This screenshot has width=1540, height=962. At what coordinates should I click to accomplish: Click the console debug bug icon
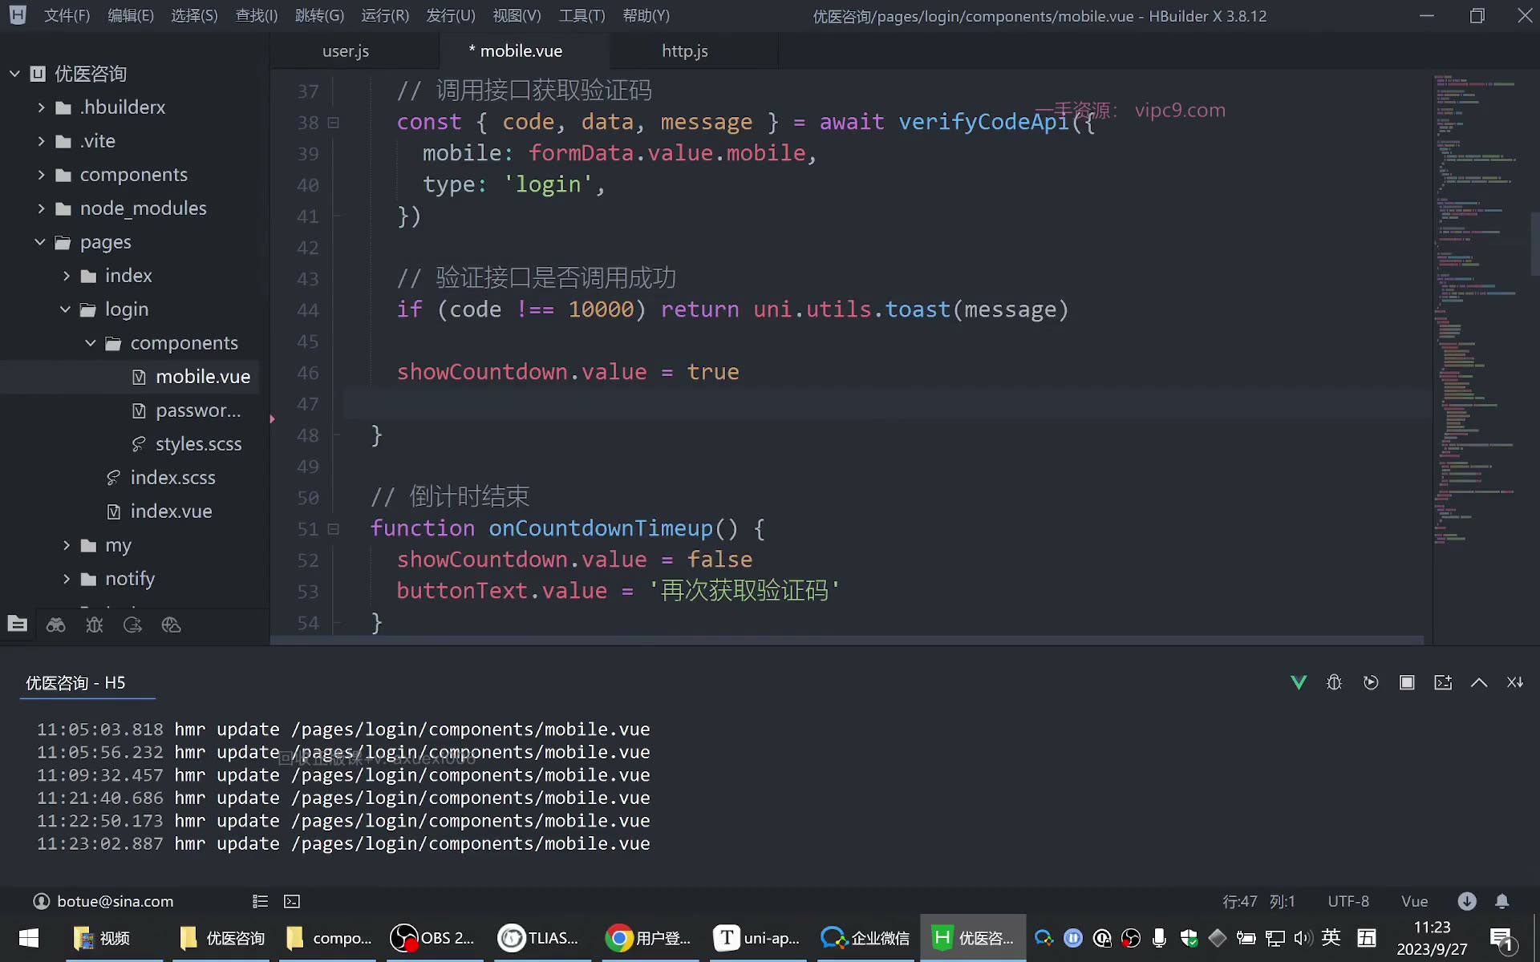click(x=1335, y=682)
